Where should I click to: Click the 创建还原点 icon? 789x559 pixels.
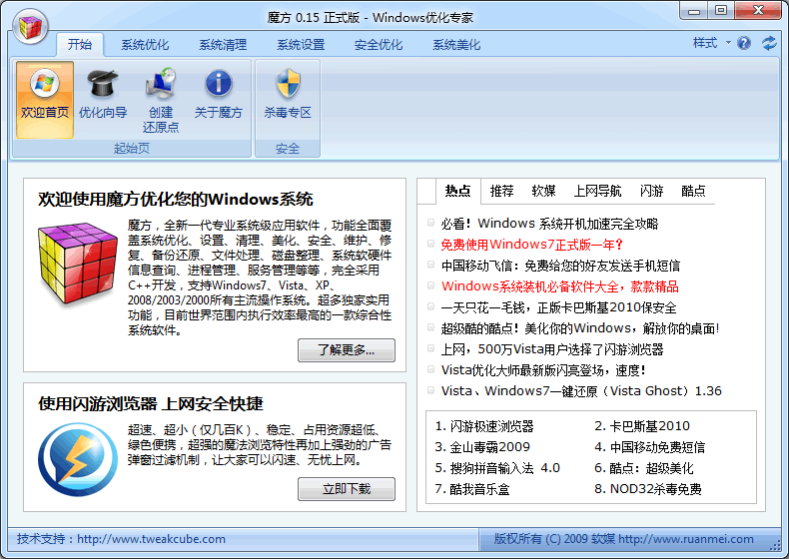point(161,100)
